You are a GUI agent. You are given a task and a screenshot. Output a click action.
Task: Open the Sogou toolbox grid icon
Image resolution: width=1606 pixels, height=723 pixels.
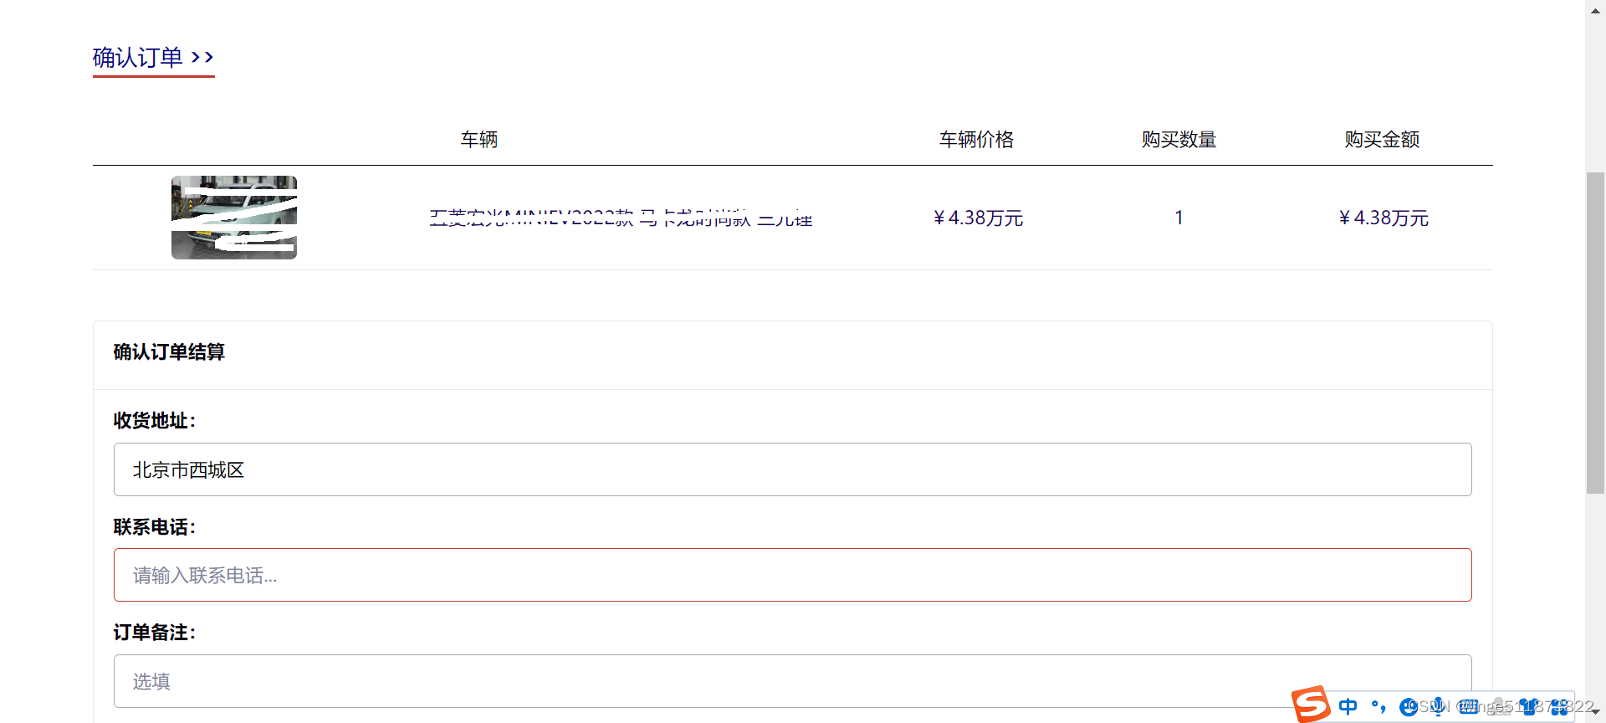point(1559,706)
